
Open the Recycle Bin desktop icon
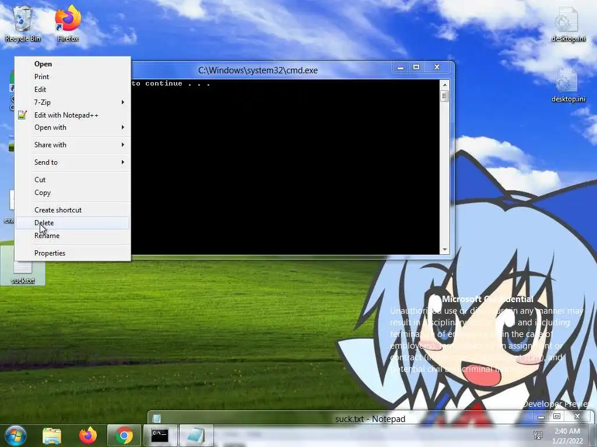point(23,23)
